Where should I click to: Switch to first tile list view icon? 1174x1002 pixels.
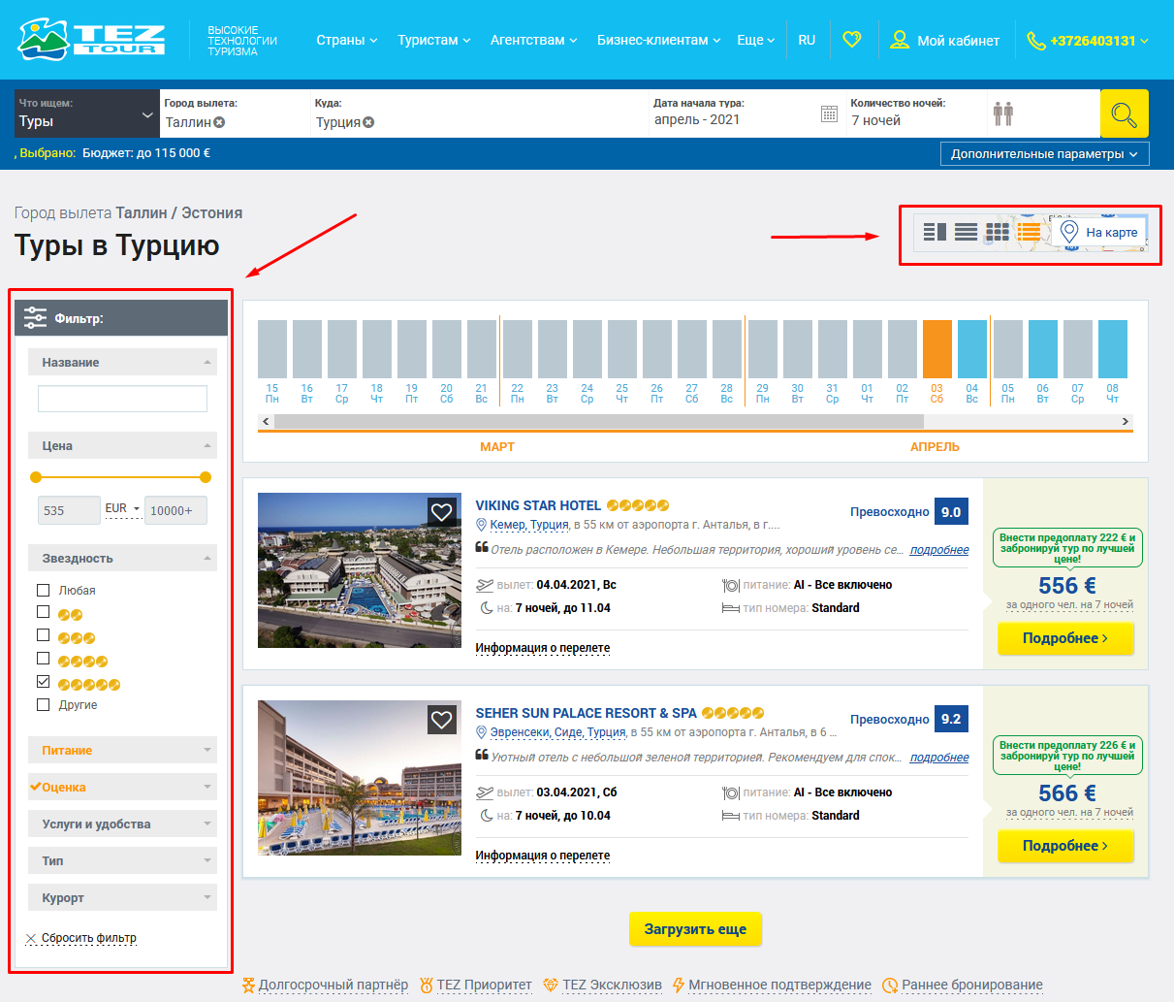935,232
